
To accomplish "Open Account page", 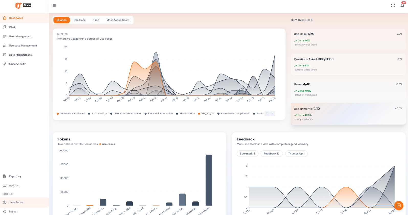I will [x=24, y=185].
